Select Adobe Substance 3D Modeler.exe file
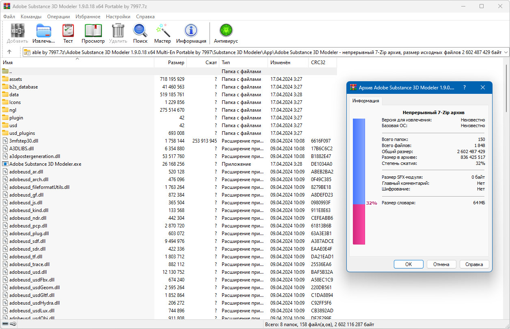This screenshot has width=510, height=329. click(45, 164)
